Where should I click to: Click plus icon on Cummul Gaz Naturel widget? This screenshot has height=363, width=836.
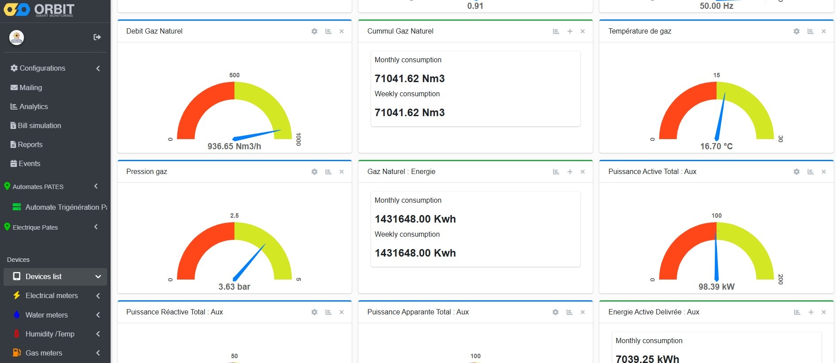570,31
